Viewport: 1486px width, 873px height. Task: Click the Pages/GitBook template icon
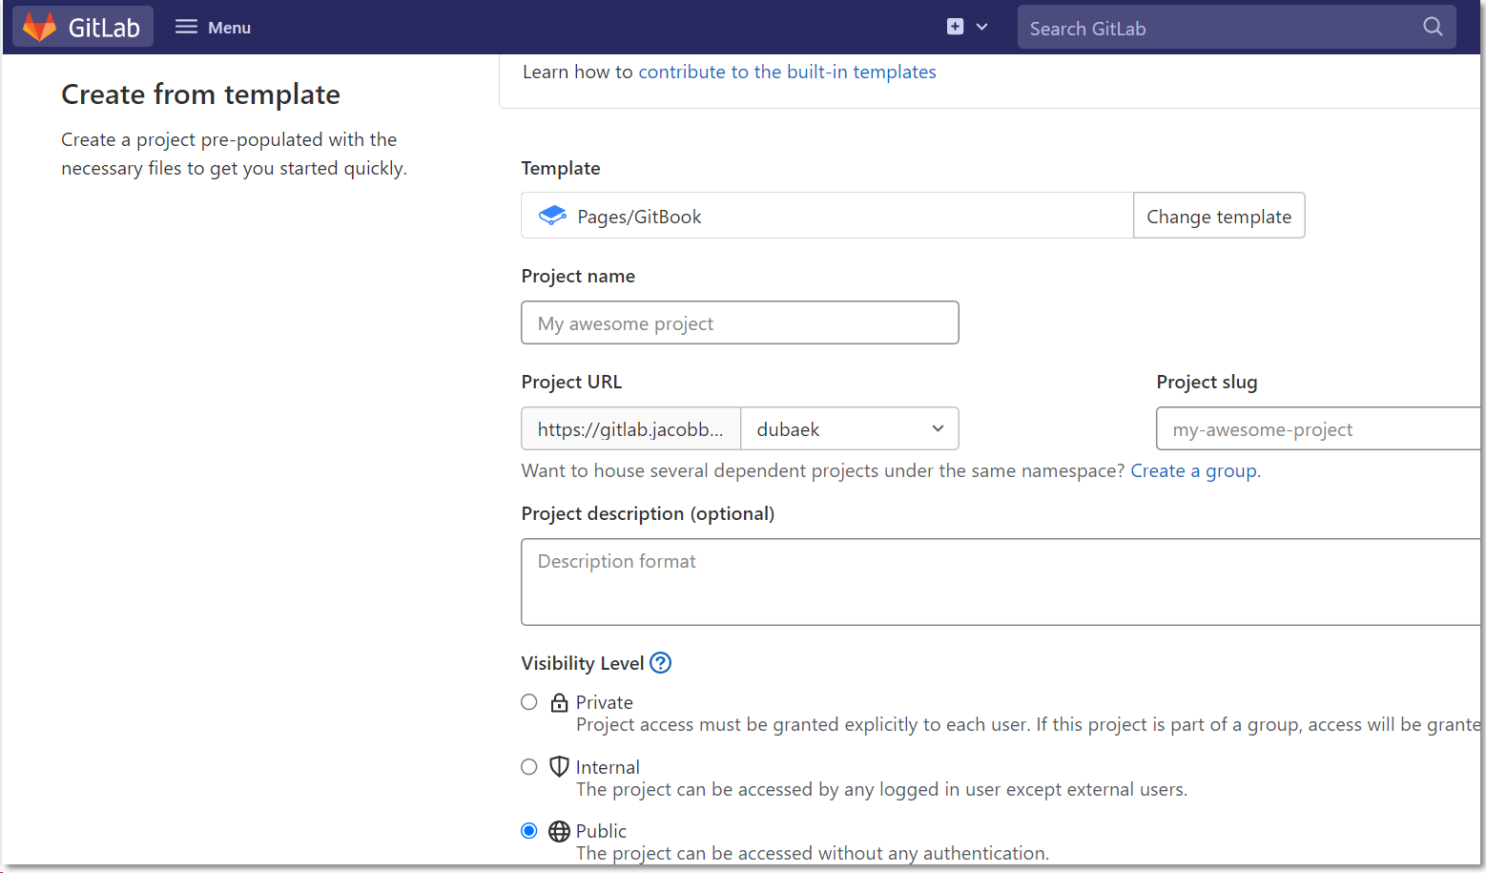(x=552, y=216)
